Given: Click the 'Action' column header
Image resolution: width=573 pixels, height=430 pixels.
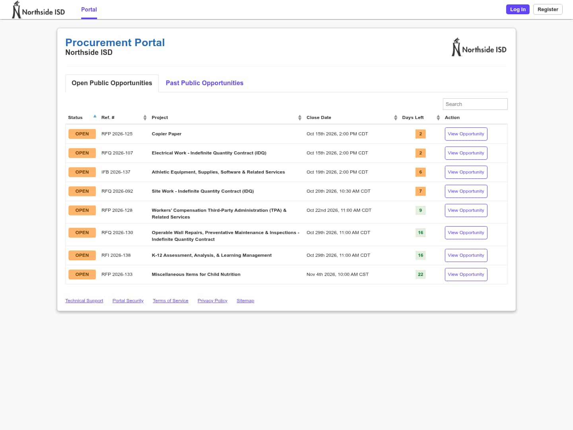Looking at the screenshot, I should click(452, 117).
